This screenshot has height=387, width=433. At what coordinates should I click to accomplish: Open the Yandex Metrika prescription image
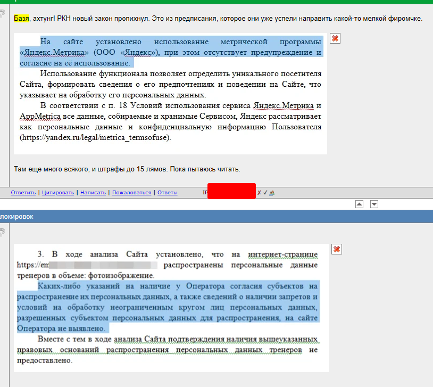coord(170,94)
